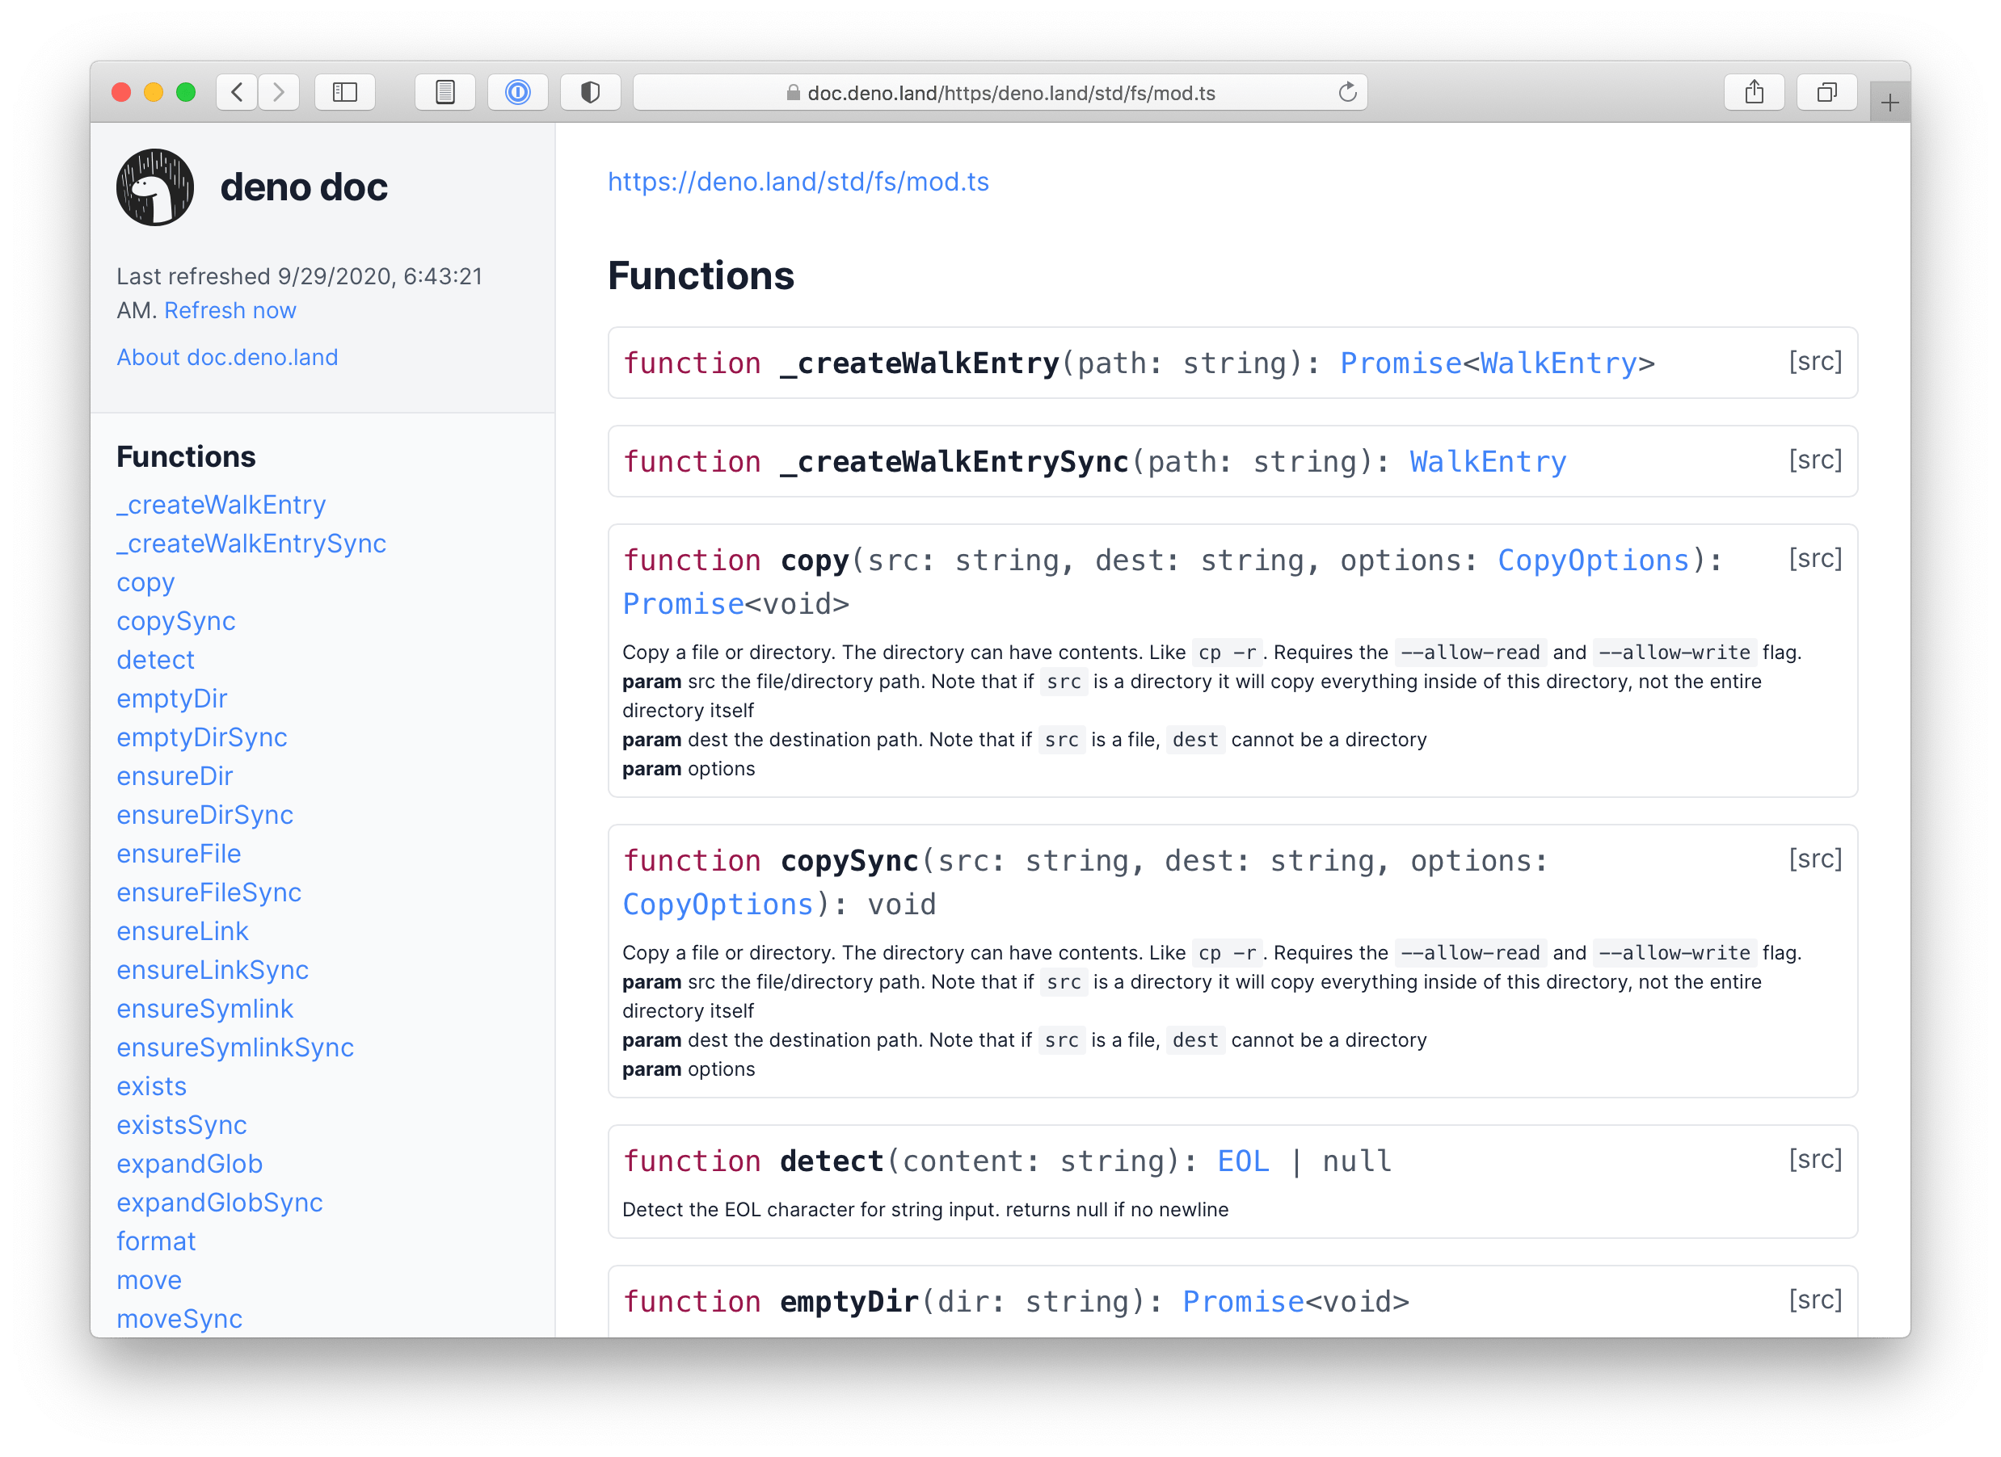2001x1457 pixels.
Task: Open [src] for emptyDir function
Action: pyautogui.click(x=1815, y=1300)
